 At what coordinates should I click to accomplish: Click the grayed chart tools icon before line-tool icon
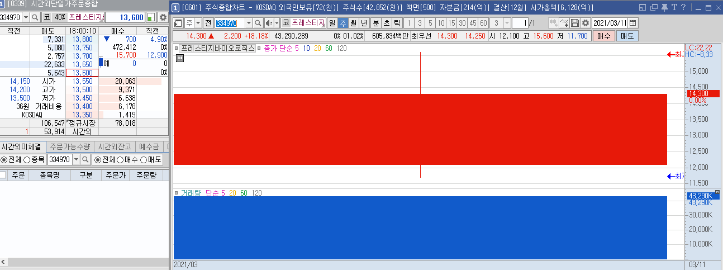(x=554, y=23)
